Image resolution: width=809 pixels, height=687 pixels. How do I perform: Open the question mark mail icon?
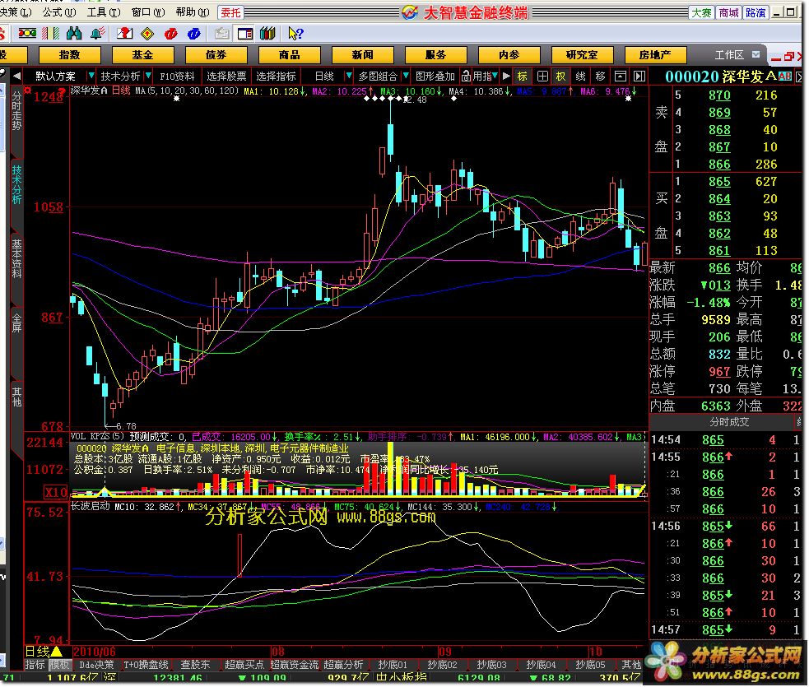tap(124, 34)
